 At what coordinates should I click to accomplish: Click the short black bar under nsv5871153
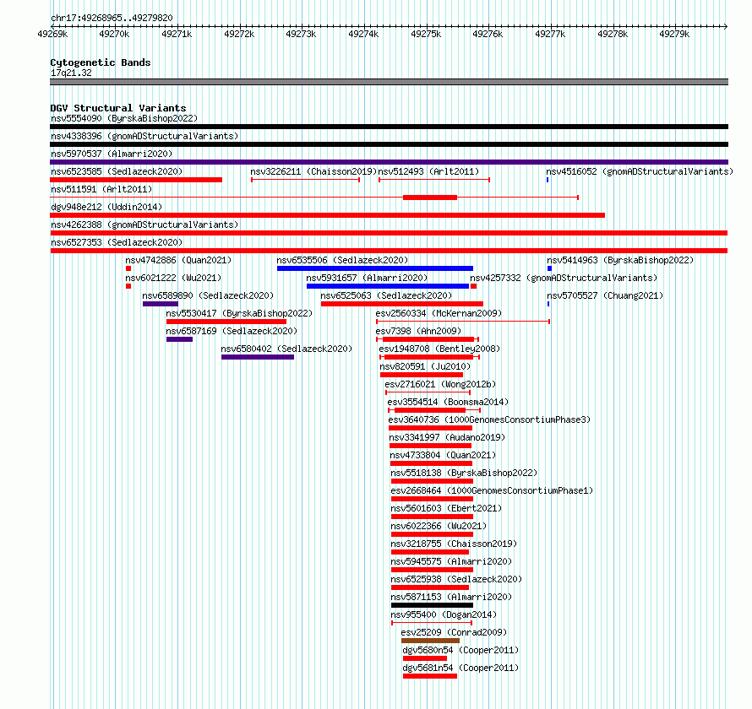(432, 605)
